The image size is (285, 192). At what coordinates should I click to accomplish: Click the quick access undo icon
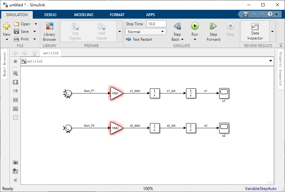point(254,14)
